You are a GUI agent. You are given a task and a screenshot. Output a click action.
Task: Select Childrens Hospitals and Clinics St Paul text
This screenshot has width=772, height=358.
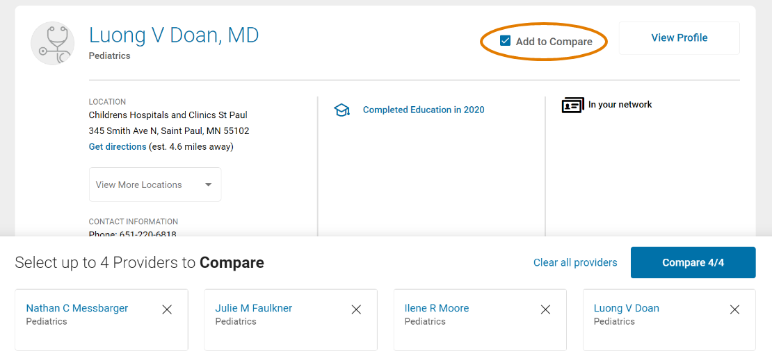[168, 115]
